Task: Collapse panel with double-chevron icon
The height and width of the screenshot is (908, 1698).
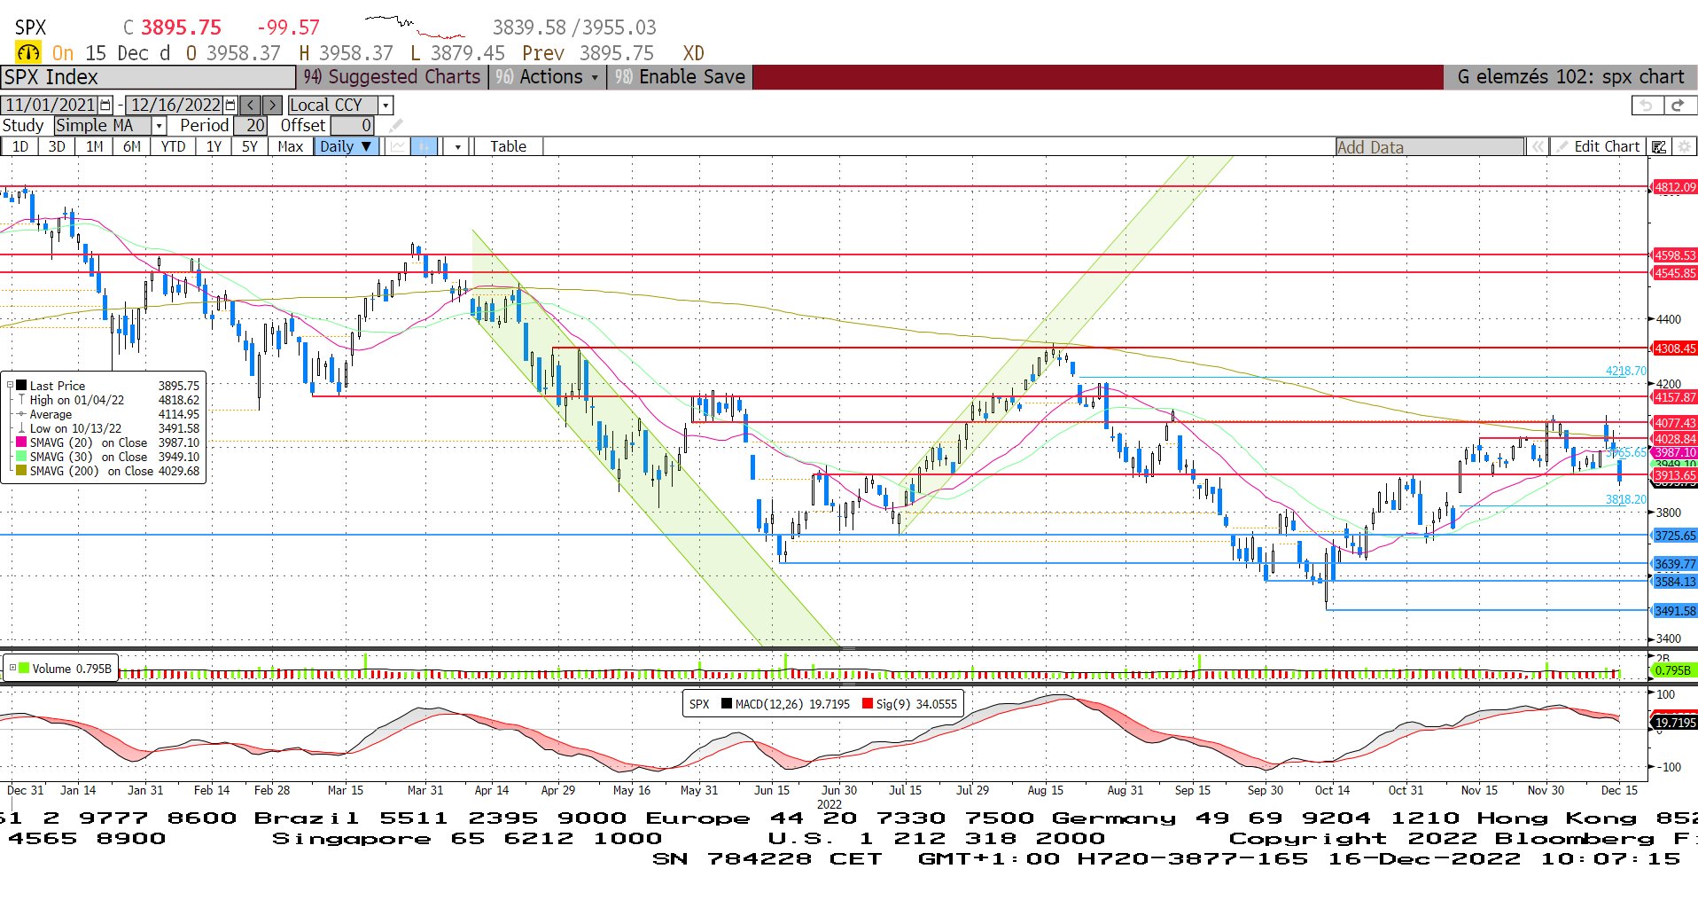Action: (x=1538, y=146)
